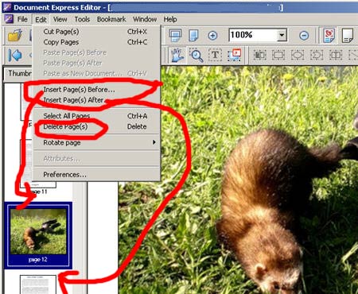The image size is (358, 294).
Task: Select the split rectangle region tool
Action: pos(336,55)
